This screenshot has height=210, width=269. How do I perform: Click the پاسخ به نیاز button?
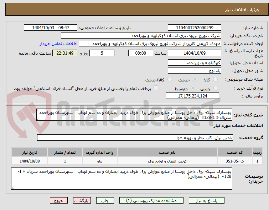coord(207,201)
